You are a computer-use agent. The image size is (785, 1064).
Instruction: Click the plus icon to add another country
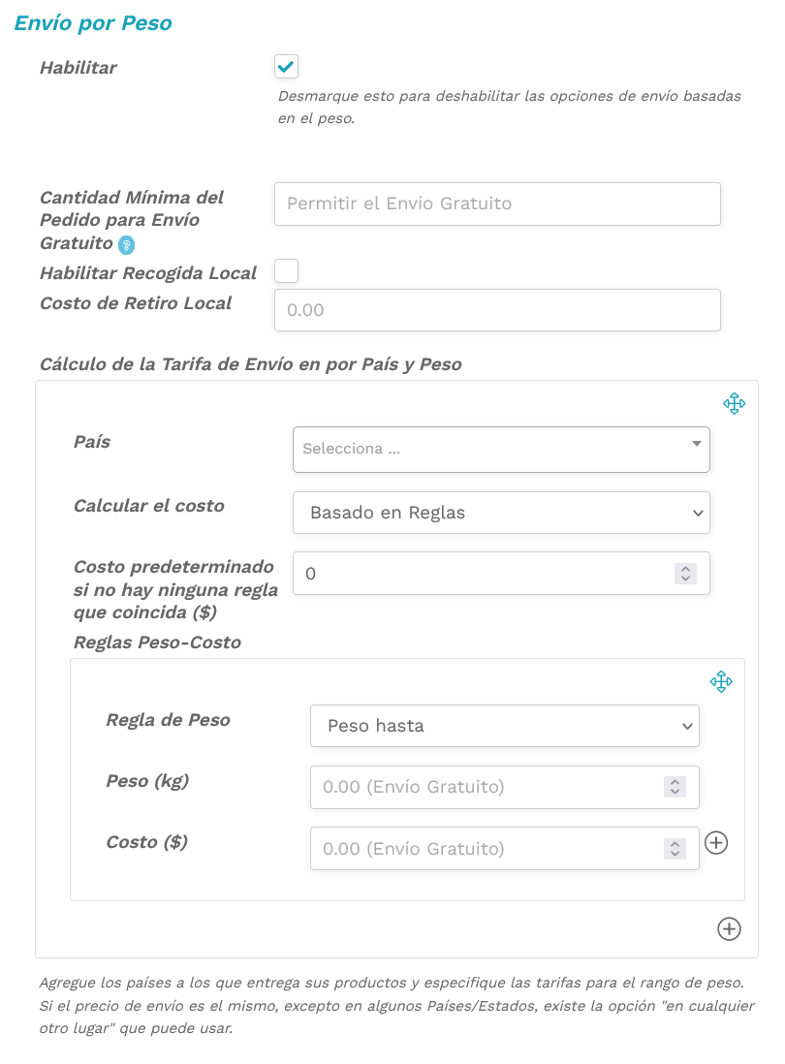pos(729,928)
